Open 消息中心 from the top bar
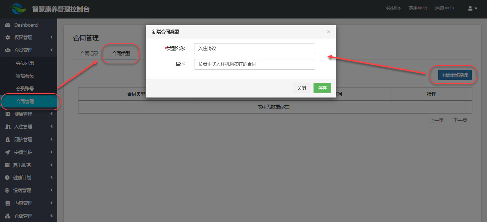Image resolution: width=487 pixels, height=222 pixels. coord(444,8)
